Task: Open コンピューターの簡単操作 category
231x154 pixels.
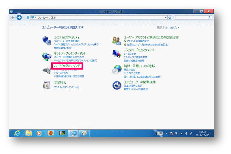Action: click(x=140, y=82)
